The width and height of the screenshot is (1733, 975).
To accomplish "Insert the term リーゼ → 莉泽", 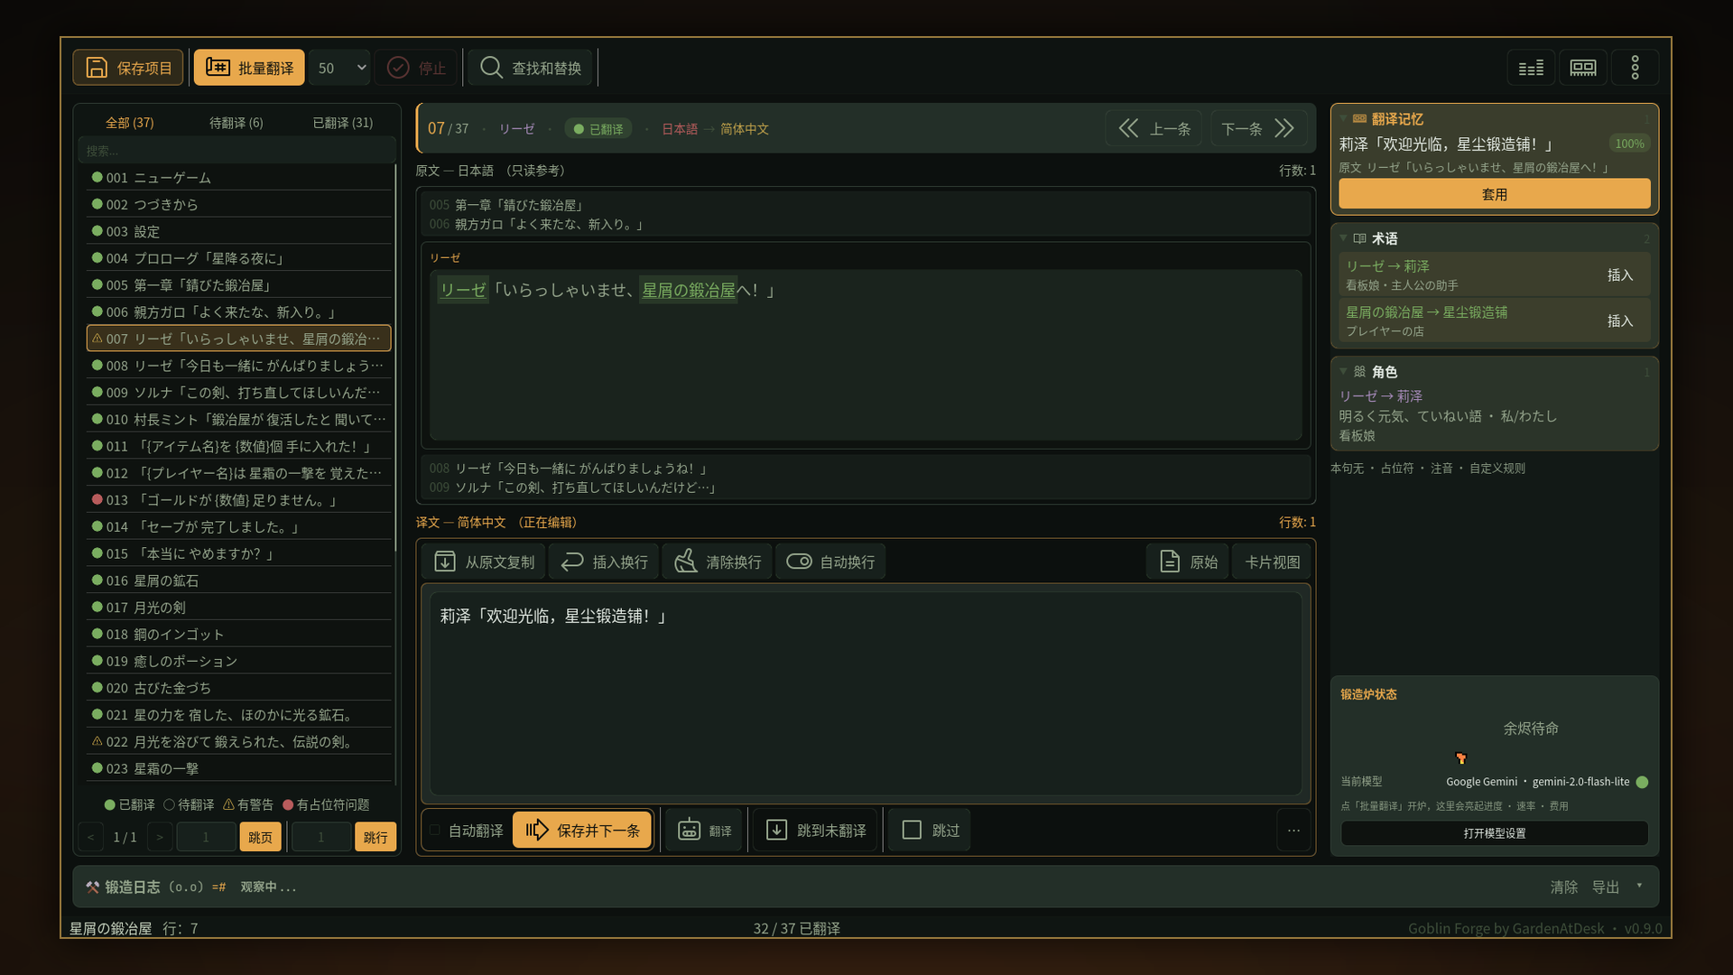I will coord(1620,275).
